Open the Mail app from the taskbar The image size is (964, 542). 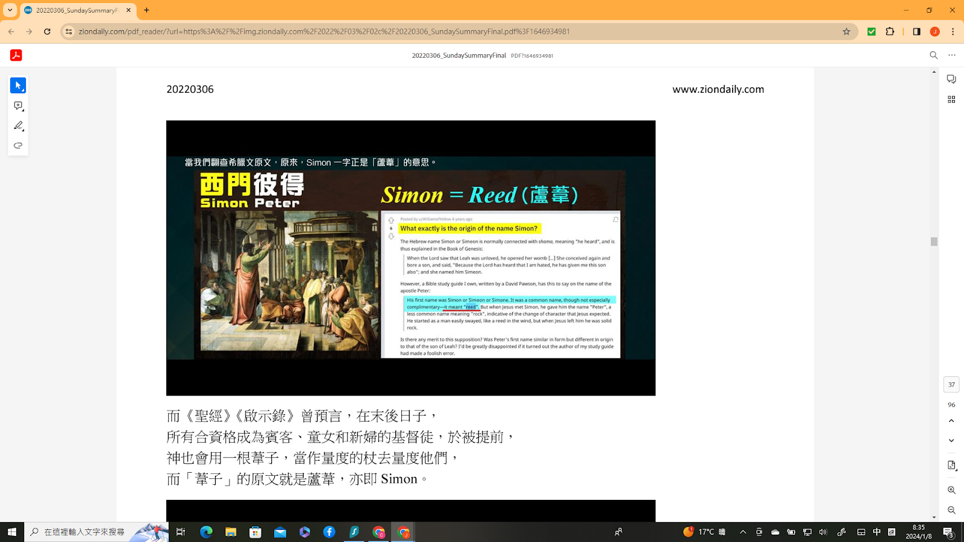pos(280,532)
